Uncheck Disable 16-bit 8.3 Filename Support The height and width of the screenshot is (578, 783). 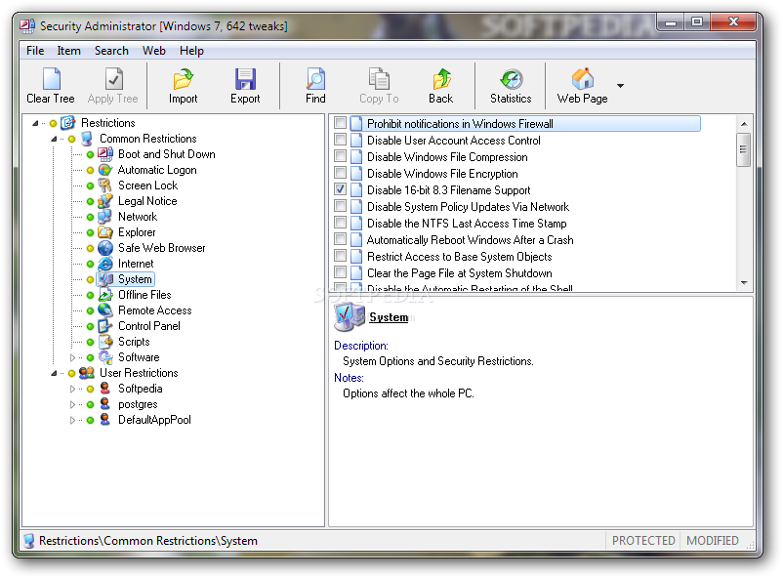pyautogui.click(x=340, y=189)
